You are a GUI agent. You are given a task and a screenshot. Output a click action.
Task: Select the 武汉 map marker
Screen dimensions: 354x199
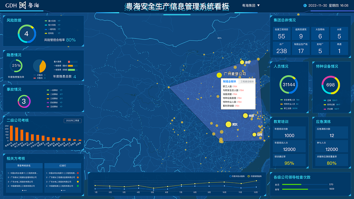pyautogui.click(x=228, y=124)
